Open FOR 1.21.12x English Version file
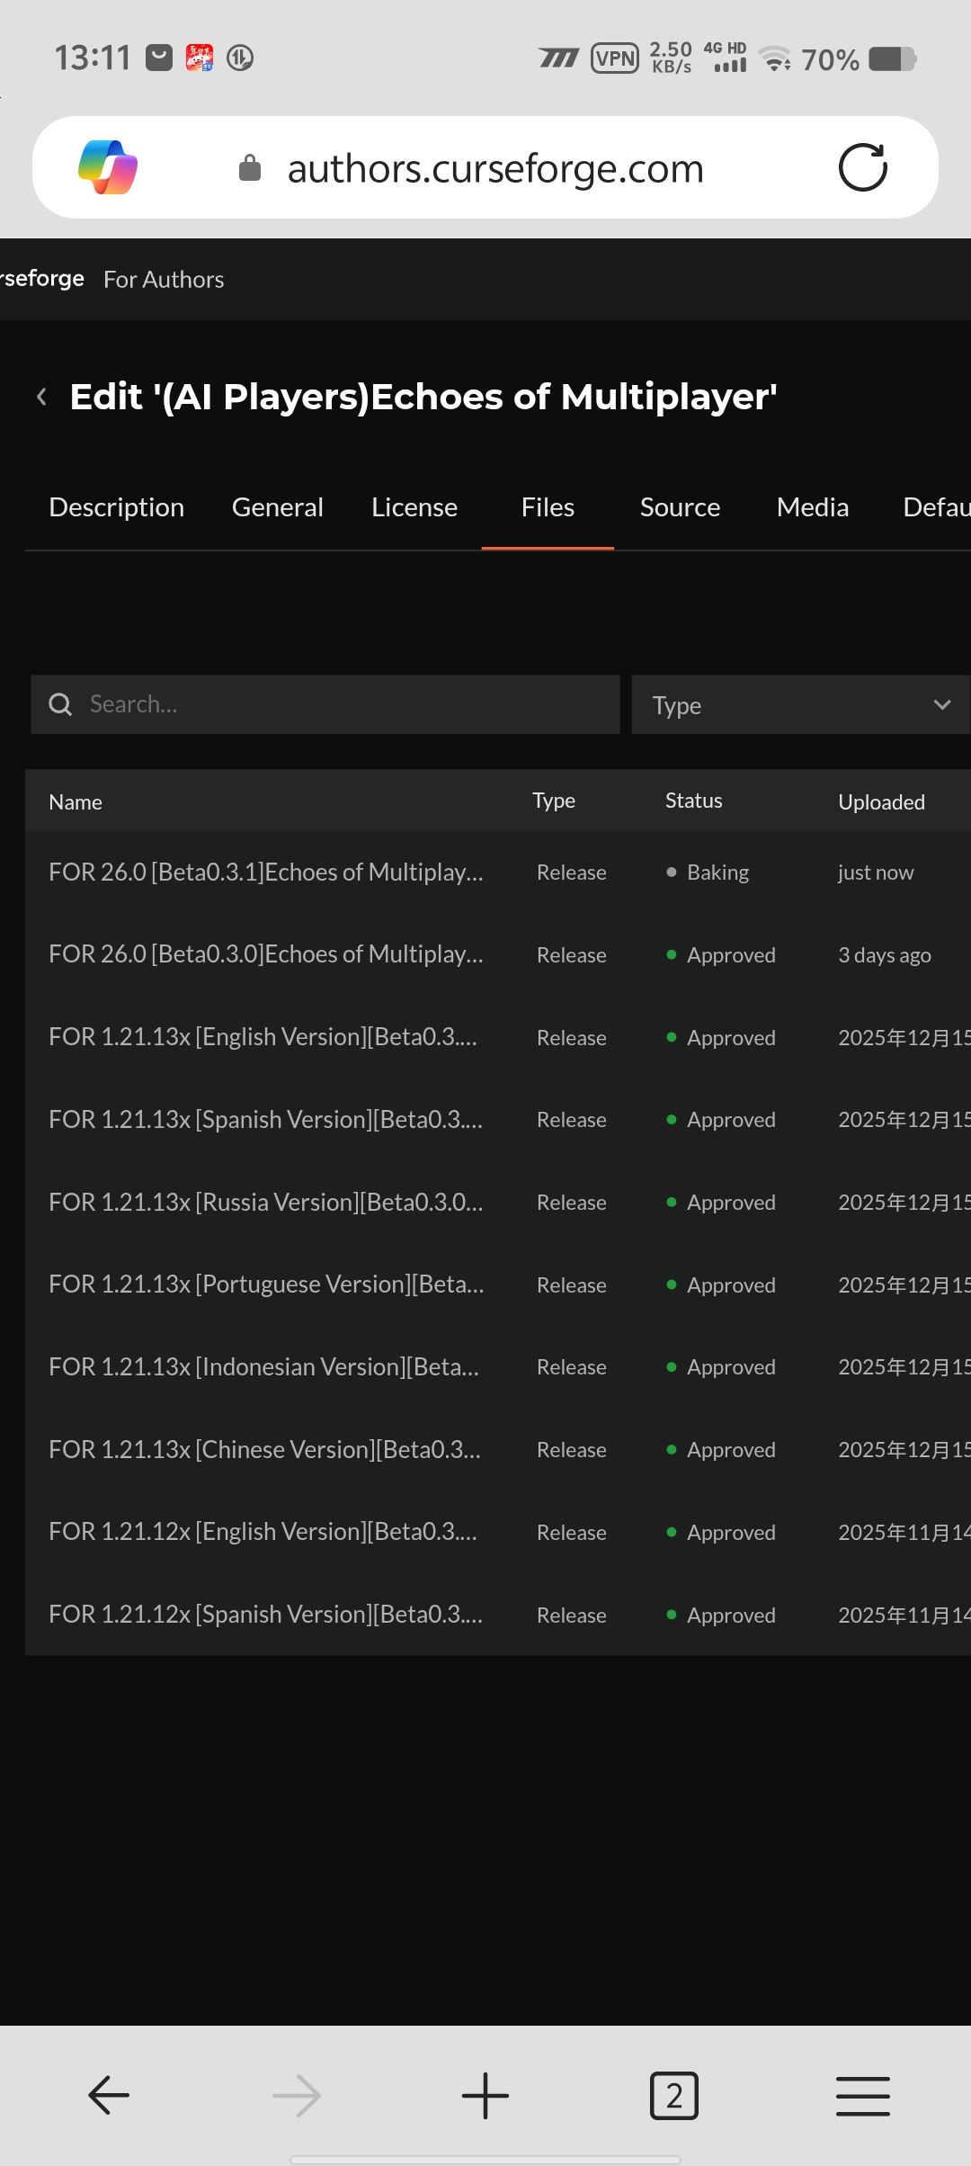This screenshot has height=2166, width=971. pyautogui.click(x=263, y=1532)
